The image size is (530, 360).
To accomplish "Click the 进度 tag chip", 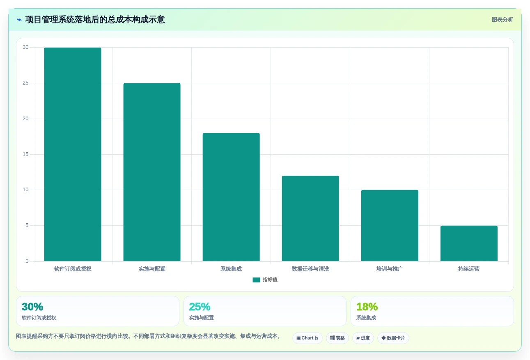I will [363, 338].
